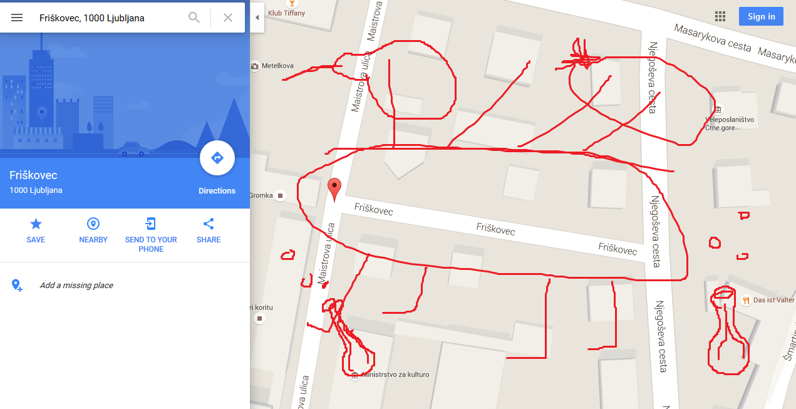Click the Sign in button
Image resolution: width=796 pixels, height=409 pixels.
coord(761,16)
